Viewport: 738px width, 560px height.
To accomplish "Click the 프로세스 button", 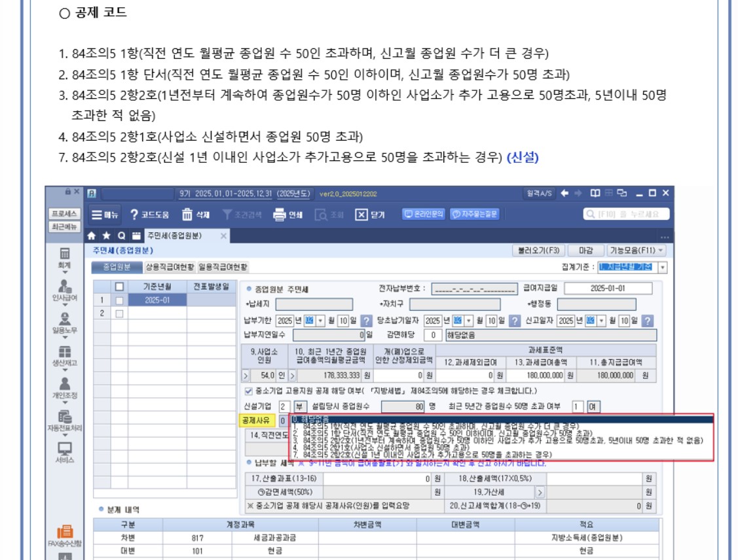I will pos(64,213).
